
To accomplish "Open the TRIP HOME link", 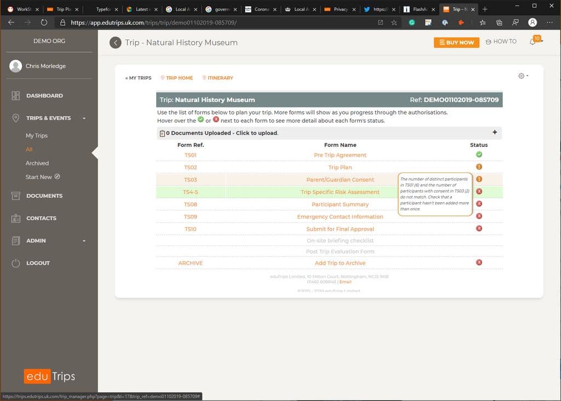I will (177, 78).
